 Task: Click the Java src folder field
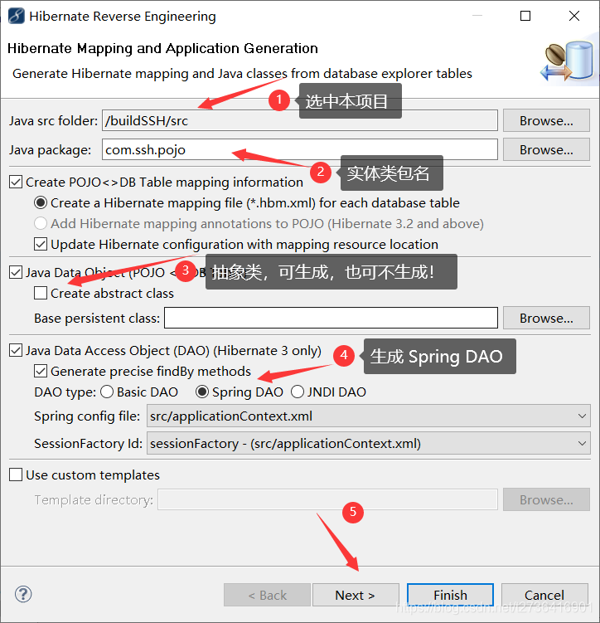click(300, 121)
